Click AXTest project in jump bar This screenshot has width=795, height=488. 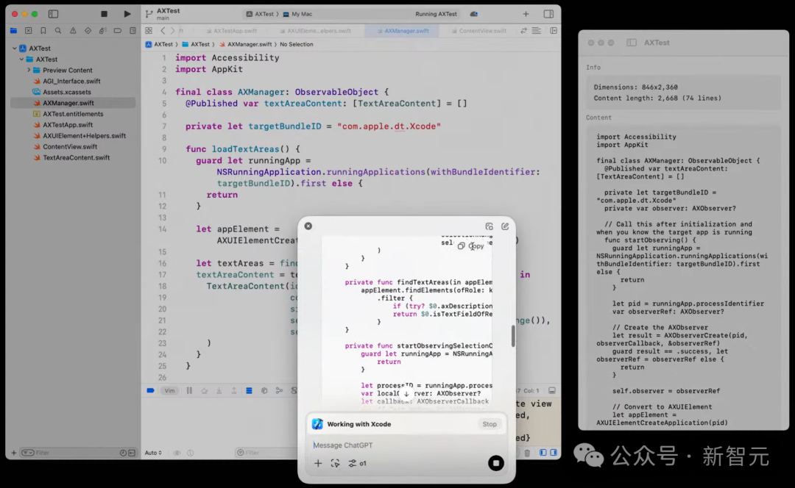tap(159, 45)
